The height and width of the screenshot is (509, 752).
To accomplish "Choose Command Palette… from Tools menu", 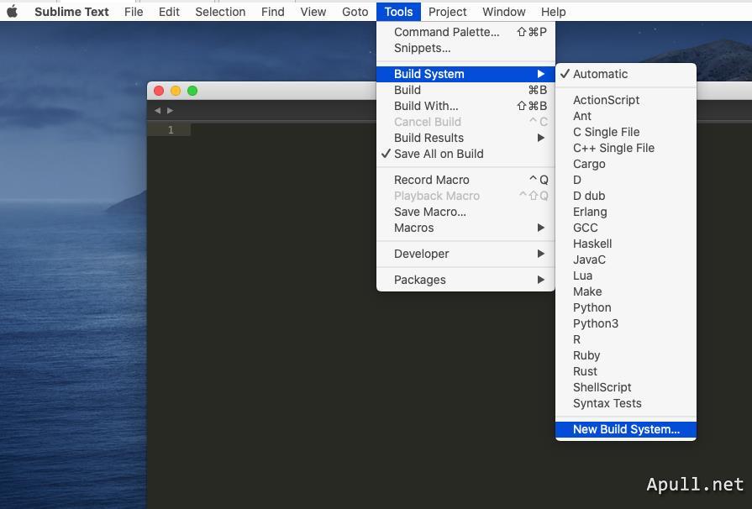I will pyautogui.click(x=465, y=32).
